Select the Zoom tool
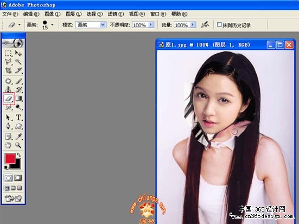 tap(18, 145)
